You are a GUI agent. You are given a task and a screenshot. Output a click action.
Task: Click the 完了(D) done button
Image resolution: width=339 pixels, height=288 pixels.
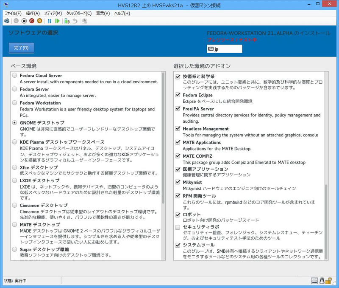(x=21, y=48)
